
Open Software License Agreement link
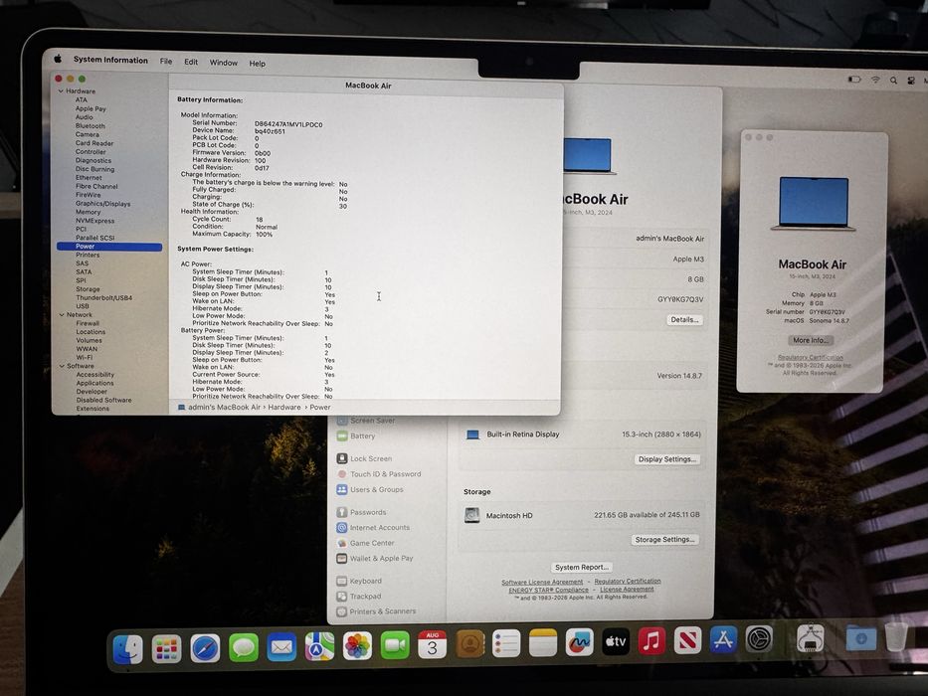coord(542,583)
